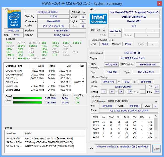
Task: Click the BIOS Version E16GDIMS.40A field
Action: (148, 64)
